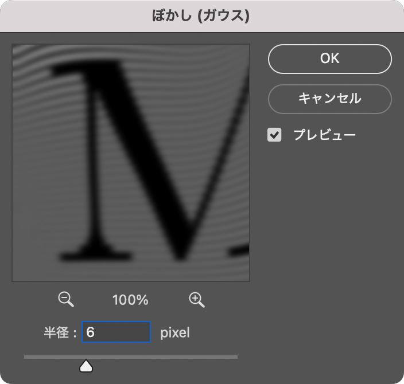Click the far right end of radius slider
The height and width of the screenshot is (384, 404).
[x=235, y=357]
